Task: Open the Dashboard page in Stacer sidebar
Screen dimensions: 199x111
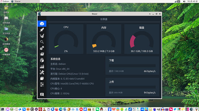Action: point(42,24)
